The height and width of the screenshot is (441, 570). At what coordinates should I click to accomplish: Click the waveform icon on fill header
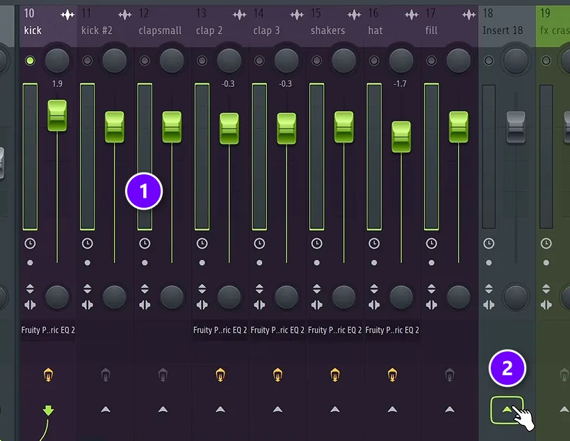469,15
